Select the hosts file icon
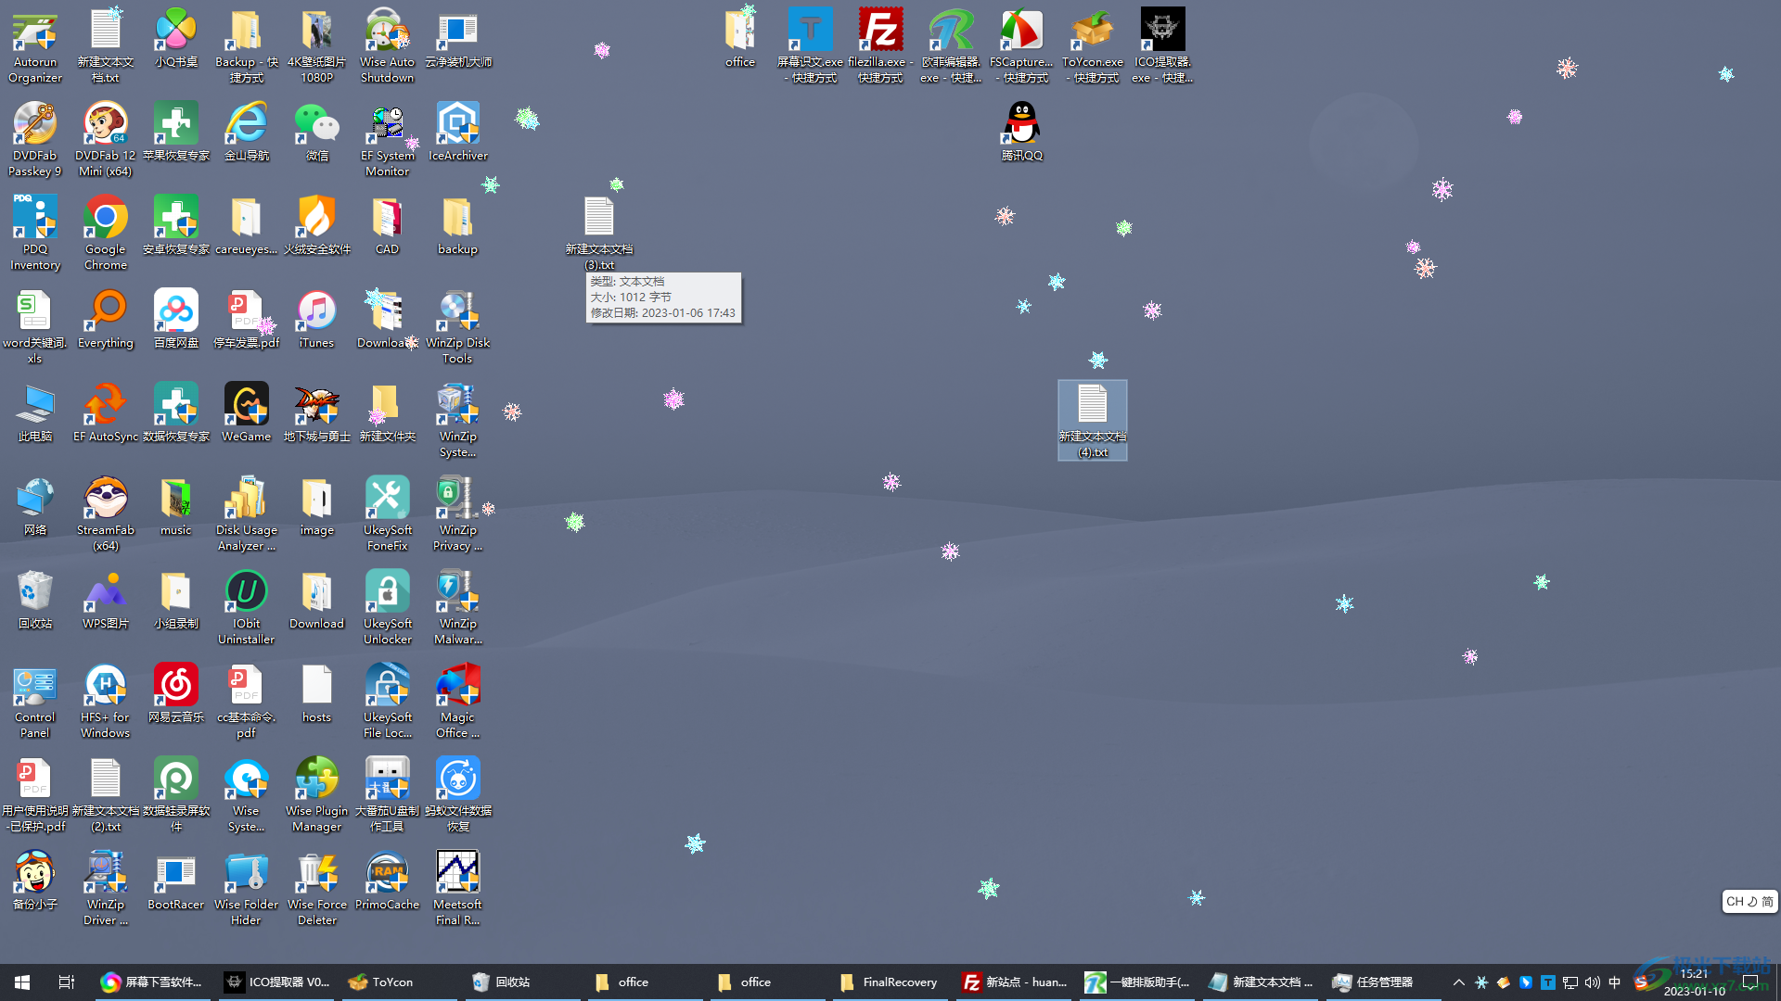Image resolution: width=1781 pixels, height=1001 pixels. click(x=316, y=694)
